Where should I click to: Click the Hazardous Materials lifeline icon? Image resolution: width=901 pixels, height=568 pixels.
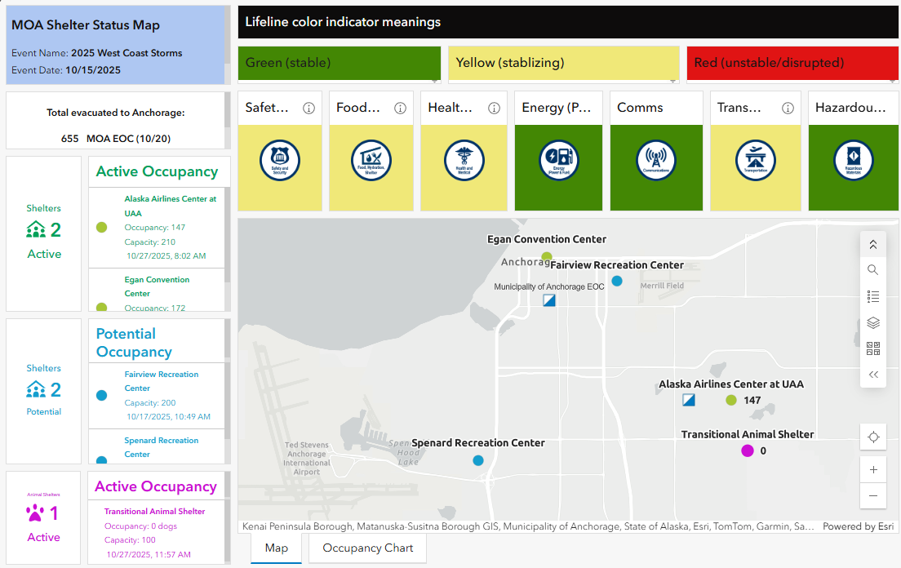click(x=853, y=160)
